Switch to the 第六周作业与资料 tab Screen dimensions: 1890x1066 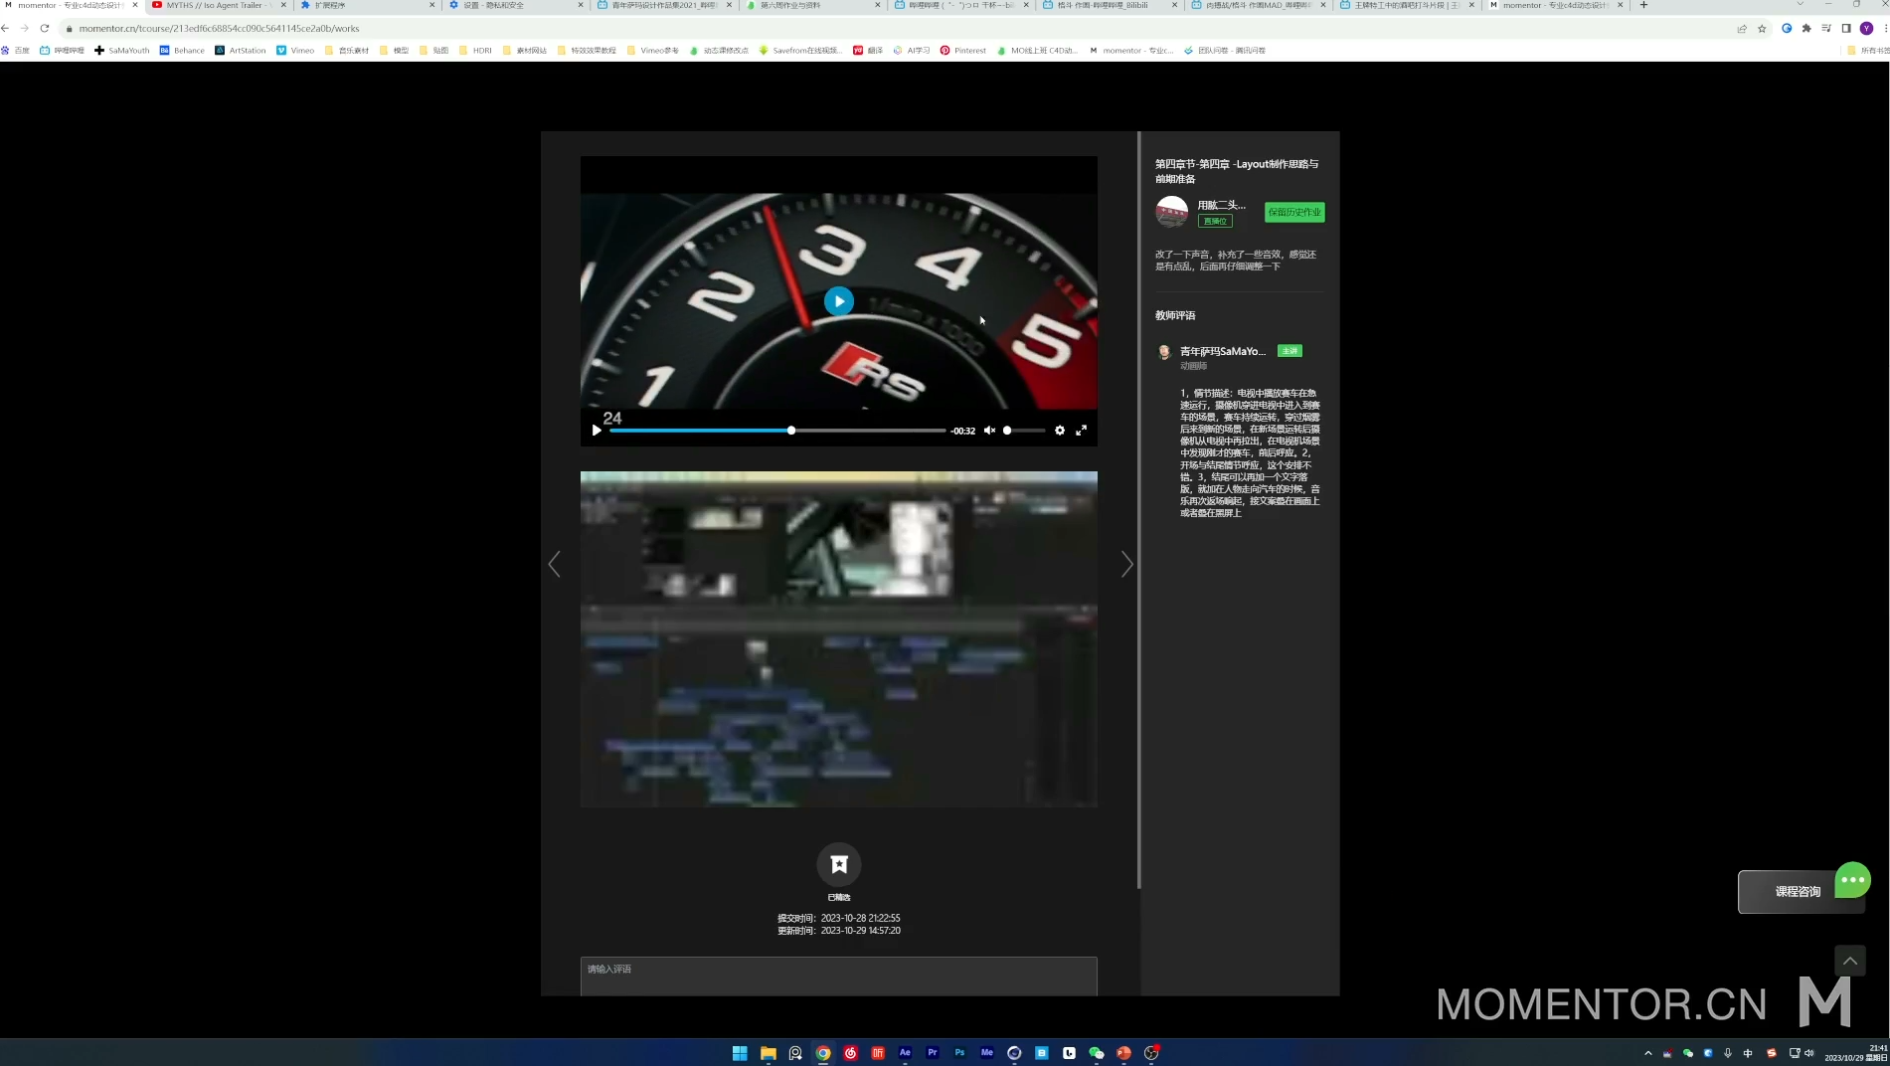pos(813,5)
